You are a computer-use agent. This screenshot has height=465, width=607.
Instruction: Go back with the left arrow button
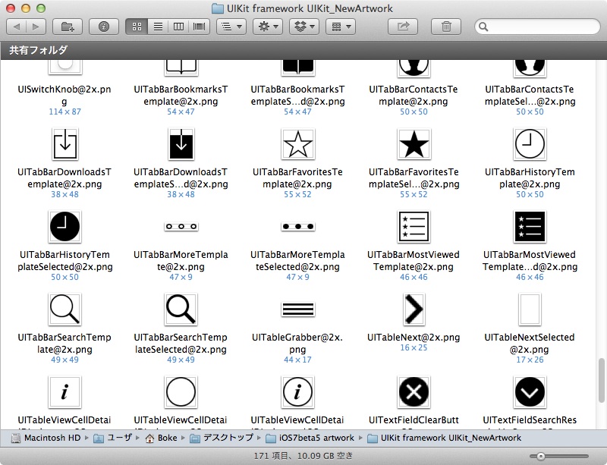click(17, 27)
